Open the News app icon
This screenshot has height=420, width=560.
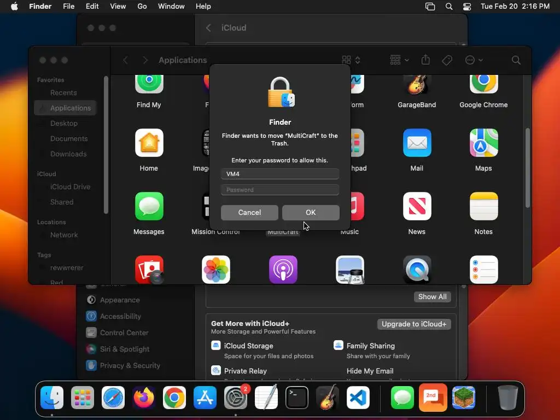tap(417, 206)
